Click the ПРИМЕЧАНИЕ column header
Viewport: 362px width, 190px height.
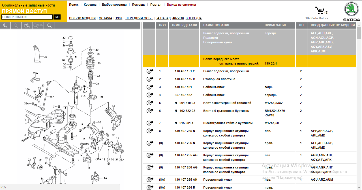(x=279, y=25)
